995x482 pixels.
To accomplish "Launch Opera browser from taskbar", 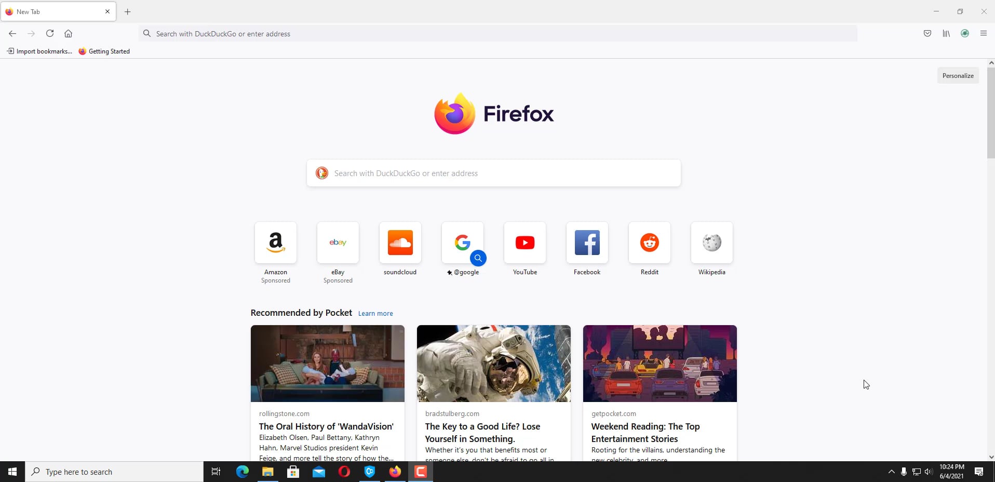I will (x=344, y=472).
